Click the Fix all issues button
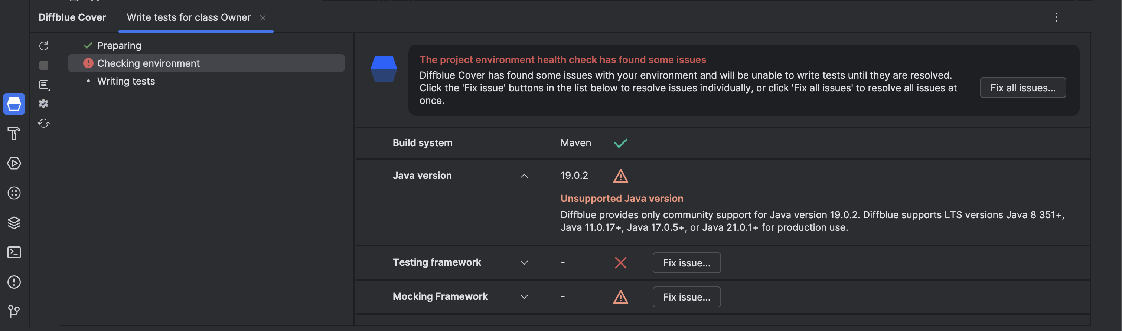1122x331 pixels. (x=1022, y=88)
